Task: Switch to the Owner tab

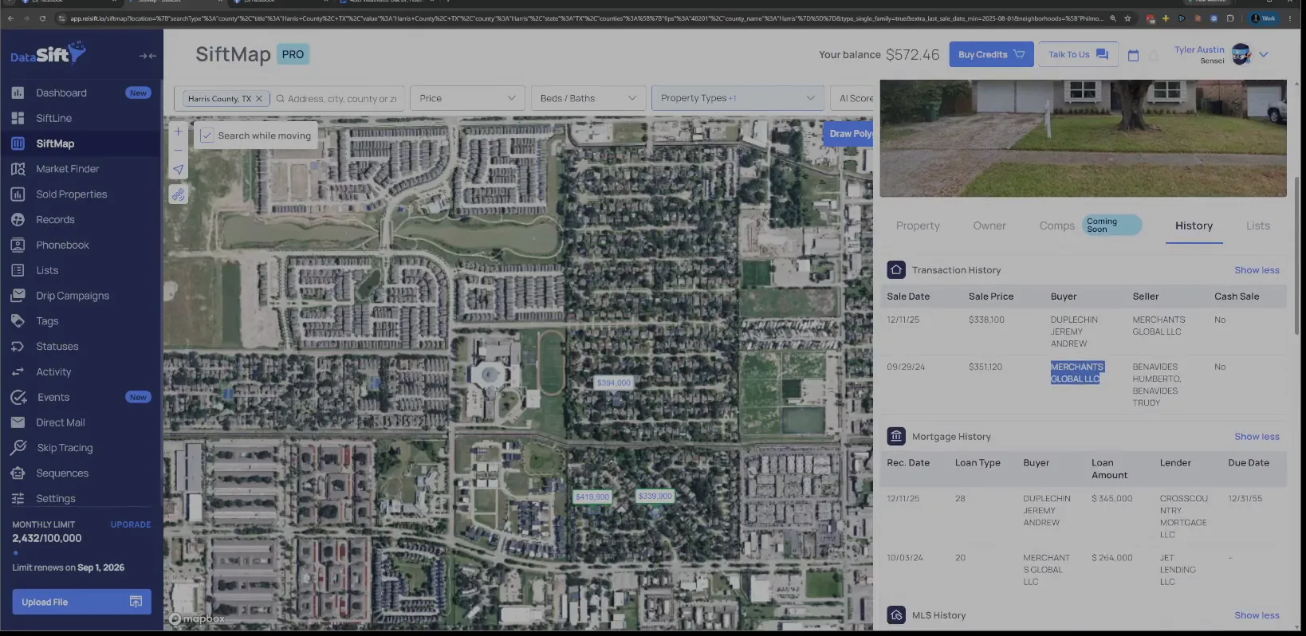Action: click(989, 226)
